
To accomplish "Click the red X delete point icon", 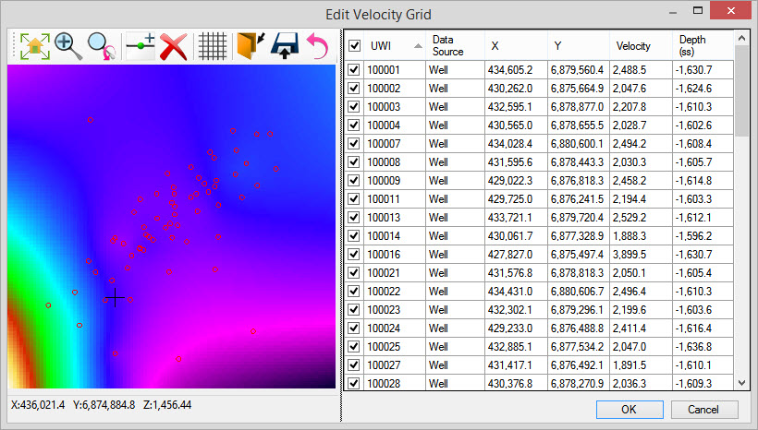I will pyautogui.click(x=174, y=46).
